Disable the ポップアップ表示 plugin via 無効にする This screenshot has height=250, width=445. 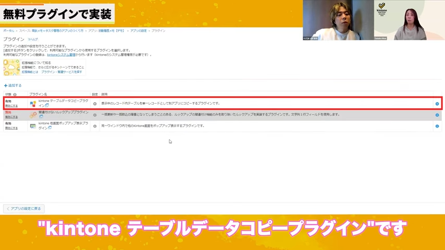pos(11,128)
